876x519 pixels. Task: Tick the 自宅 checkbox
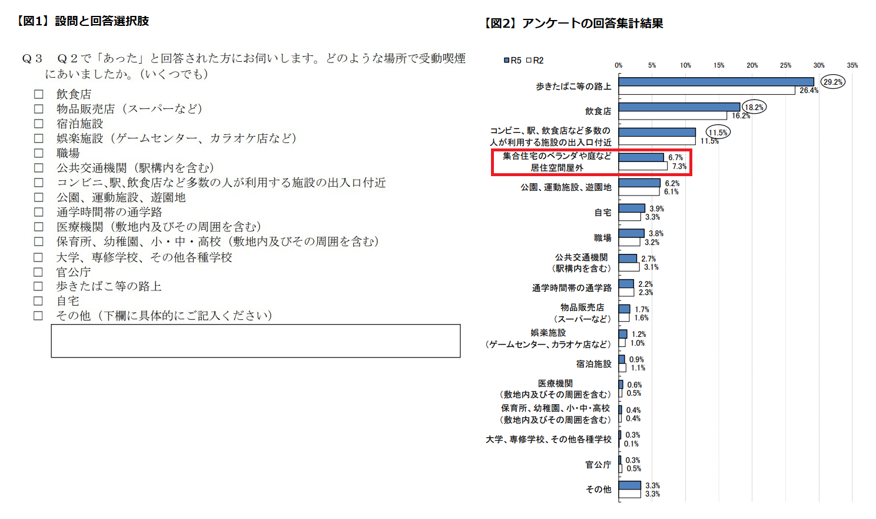click(x=38, y=301)
